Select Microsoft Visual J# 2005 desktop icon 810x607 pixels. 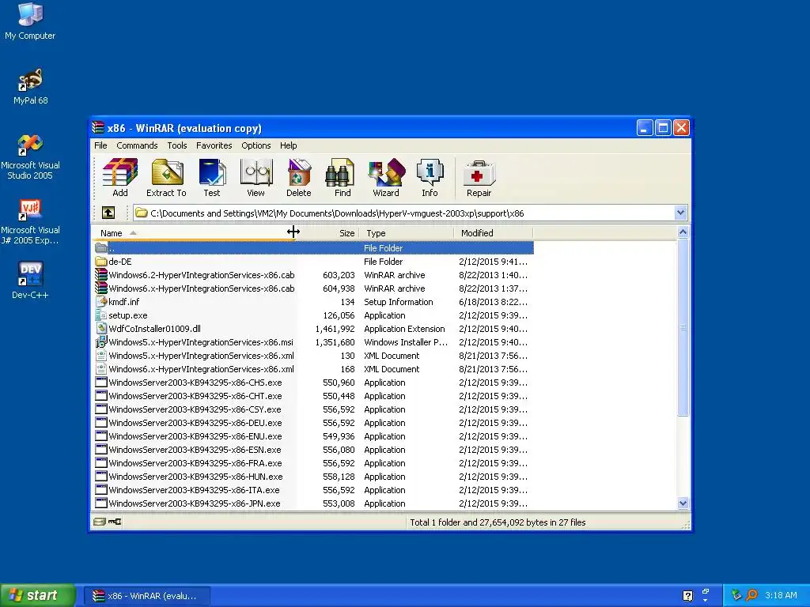click(x=30, y=221)
